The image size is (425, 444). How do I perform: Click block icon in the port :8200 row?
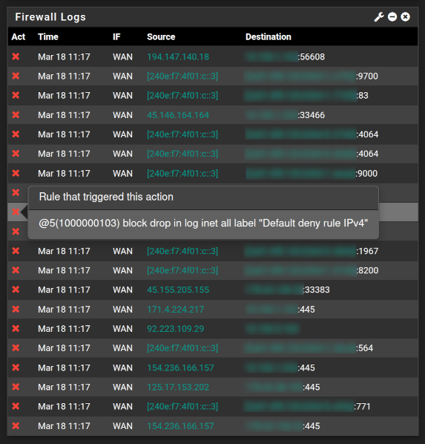tap(16, 270)
